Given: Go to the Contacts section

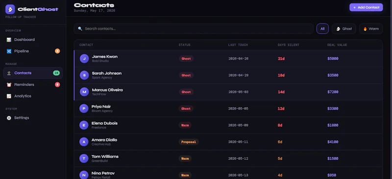Looking at the screenshot, I should [x=33, y=73].
